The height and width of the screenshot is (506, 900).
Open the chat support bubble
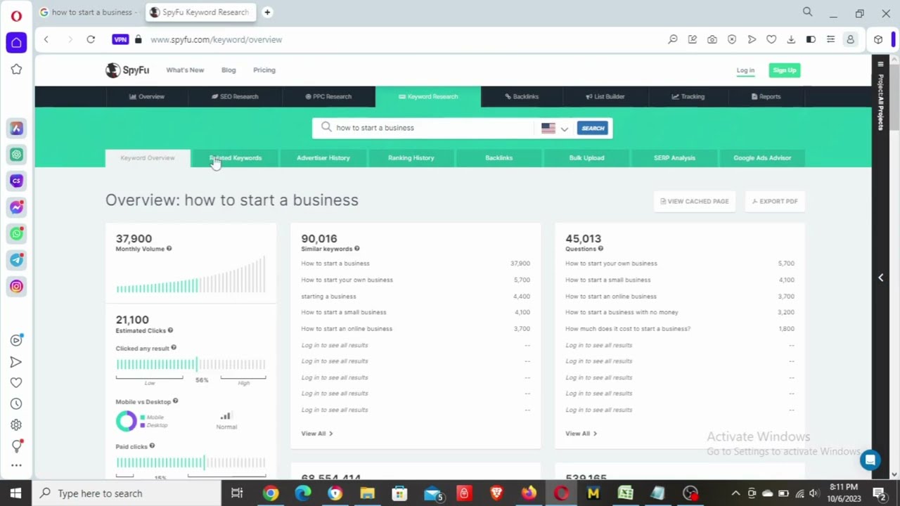tap(870, 460)
